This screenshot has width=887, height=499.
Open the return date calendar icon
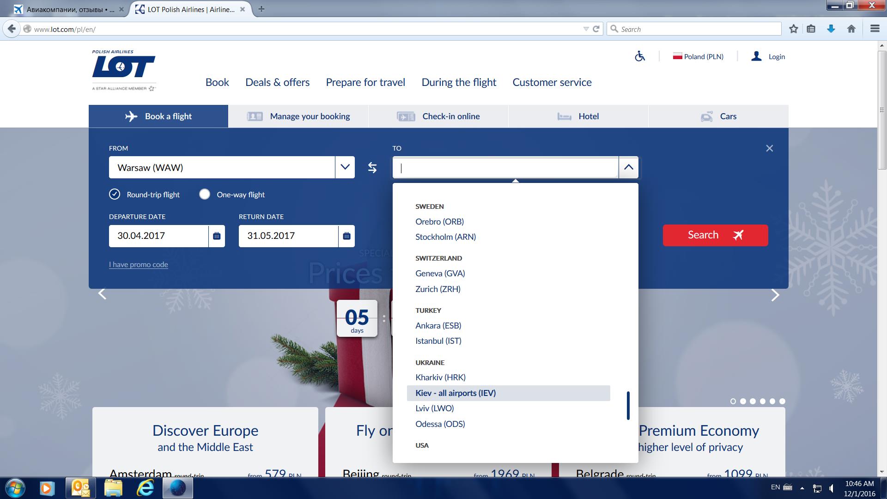pyautogui.click(x=346, y=236)
